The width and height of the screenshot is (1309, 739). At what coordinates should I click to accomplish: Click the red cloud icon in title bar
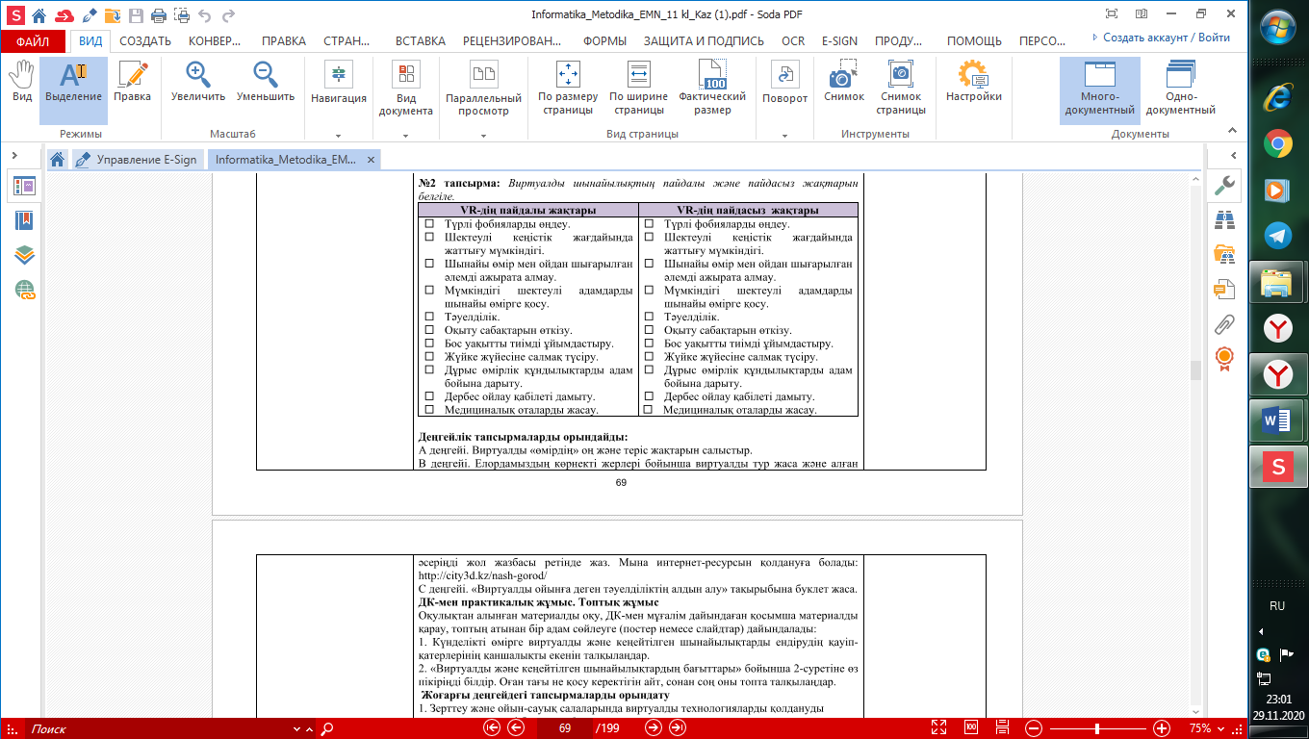(64, 15)
